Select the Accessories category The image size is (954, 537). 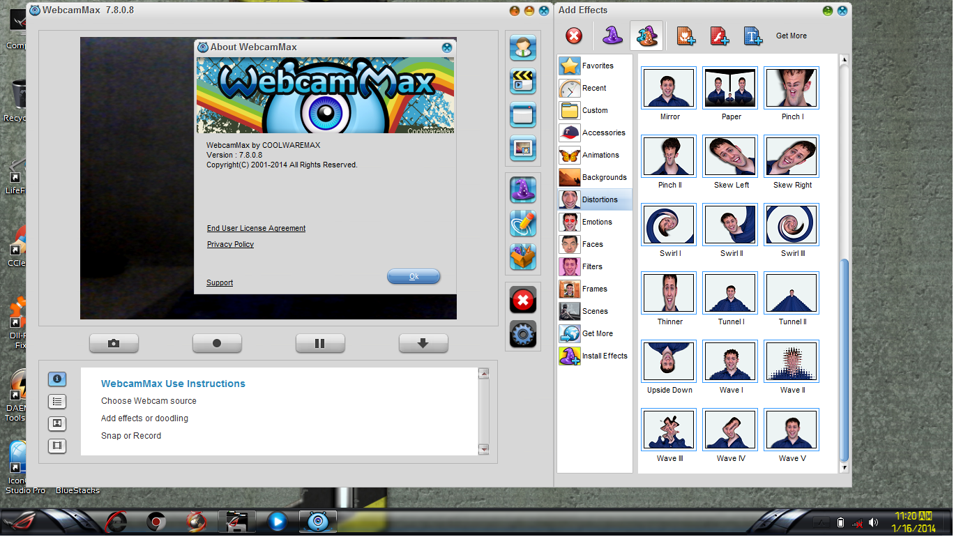tap(595, 133)
